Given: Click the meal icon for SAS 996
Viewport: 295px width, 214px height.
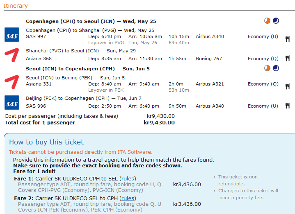Looking at the screenshot, I should 288,106.
